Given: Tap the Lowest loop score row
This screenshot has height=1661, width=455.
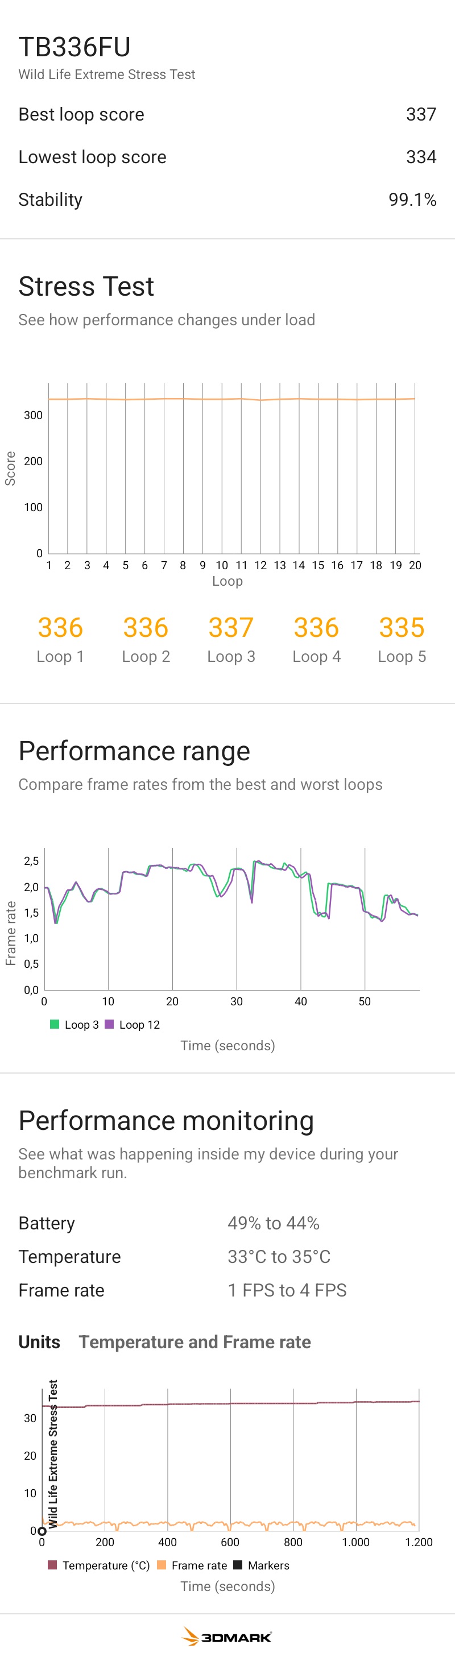Looking at the screenshot, I should 227,157.
